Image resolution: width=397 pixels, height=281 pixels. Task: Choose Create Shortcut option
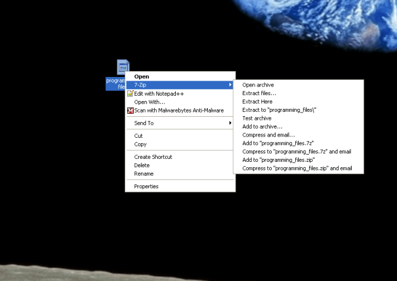153,157
